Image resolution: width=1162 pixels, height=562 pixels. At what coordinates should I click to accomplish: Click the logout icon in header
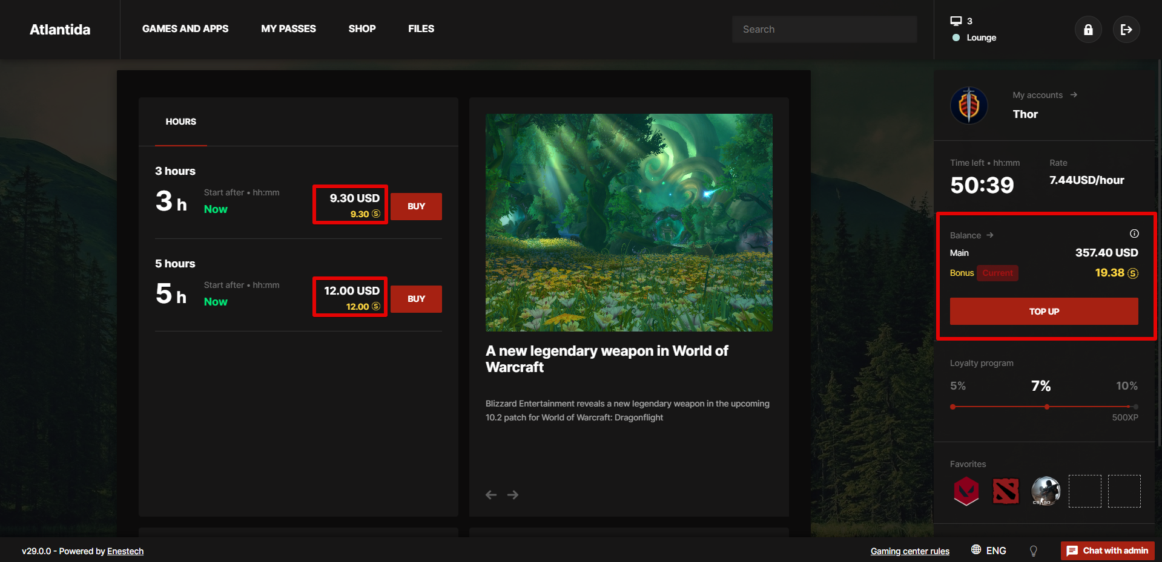click(1126, 30)
